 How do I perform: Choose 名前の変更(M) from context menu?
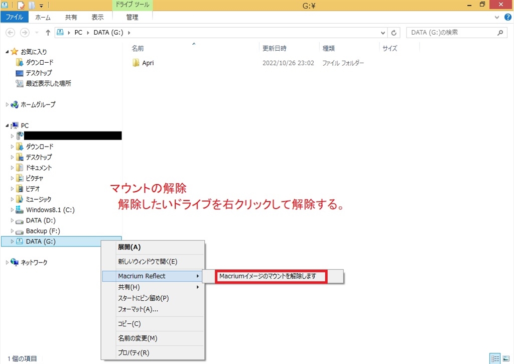153,338
